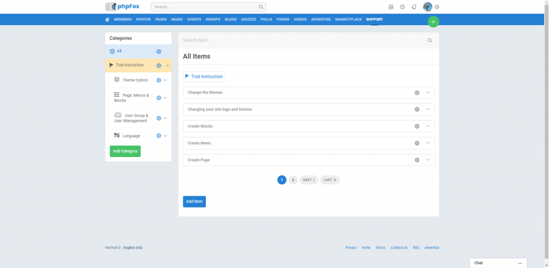Image resolution: width=549 pixels, height=268 pixels.
Task: Click LAST pagination button
Action: (x=330, y=180)
